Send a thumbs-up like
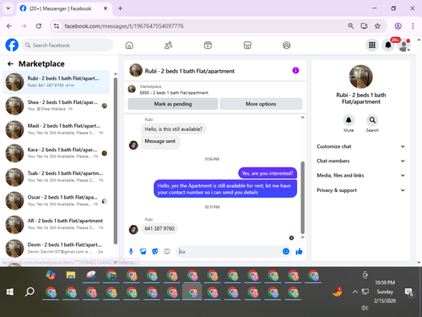 (x=299, y=251)
